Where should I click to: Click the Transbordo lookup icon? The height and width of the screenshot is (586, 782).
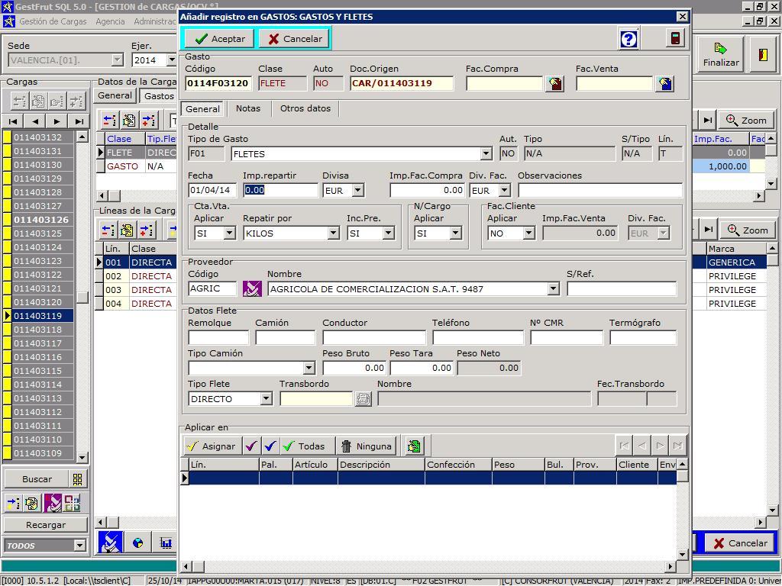coord(364,399)
